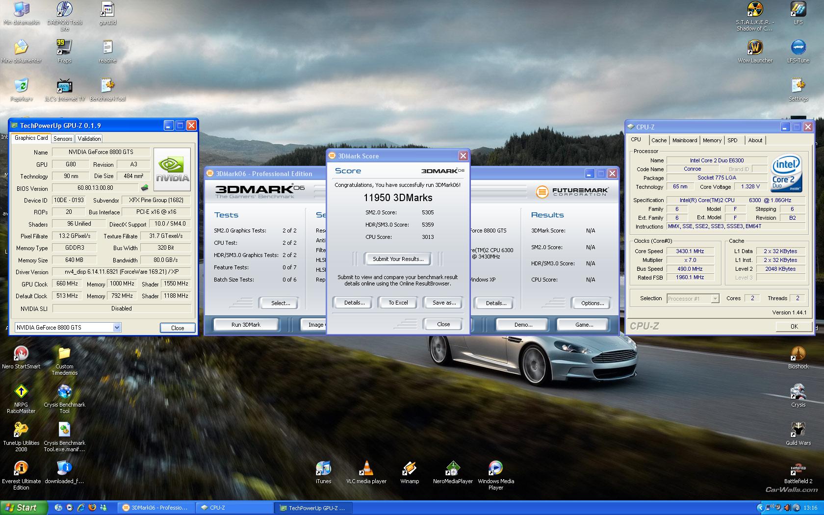The width and height of the screenshot is (824, 515).
Task: Activate the TechPowerUp GPU-Z taskbar button
Action: click(x=313, y=508)
